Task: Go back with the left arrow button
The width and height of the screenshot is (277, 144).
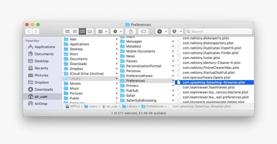Action: pos(29,31)
